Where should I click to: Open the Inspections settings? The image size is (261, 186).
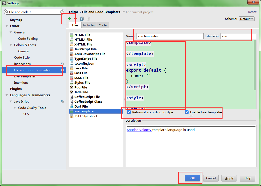pyautogui.click(x=22, y=64)
